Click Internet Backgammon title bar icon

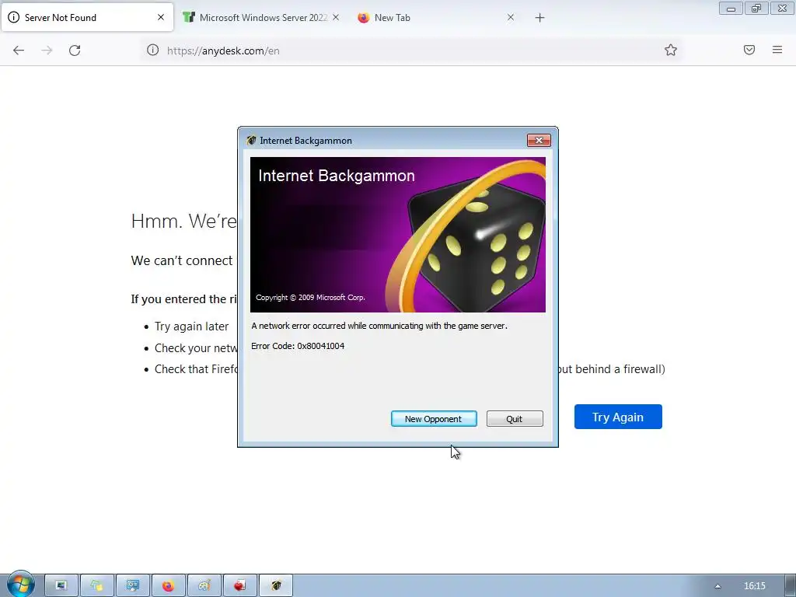251,141
